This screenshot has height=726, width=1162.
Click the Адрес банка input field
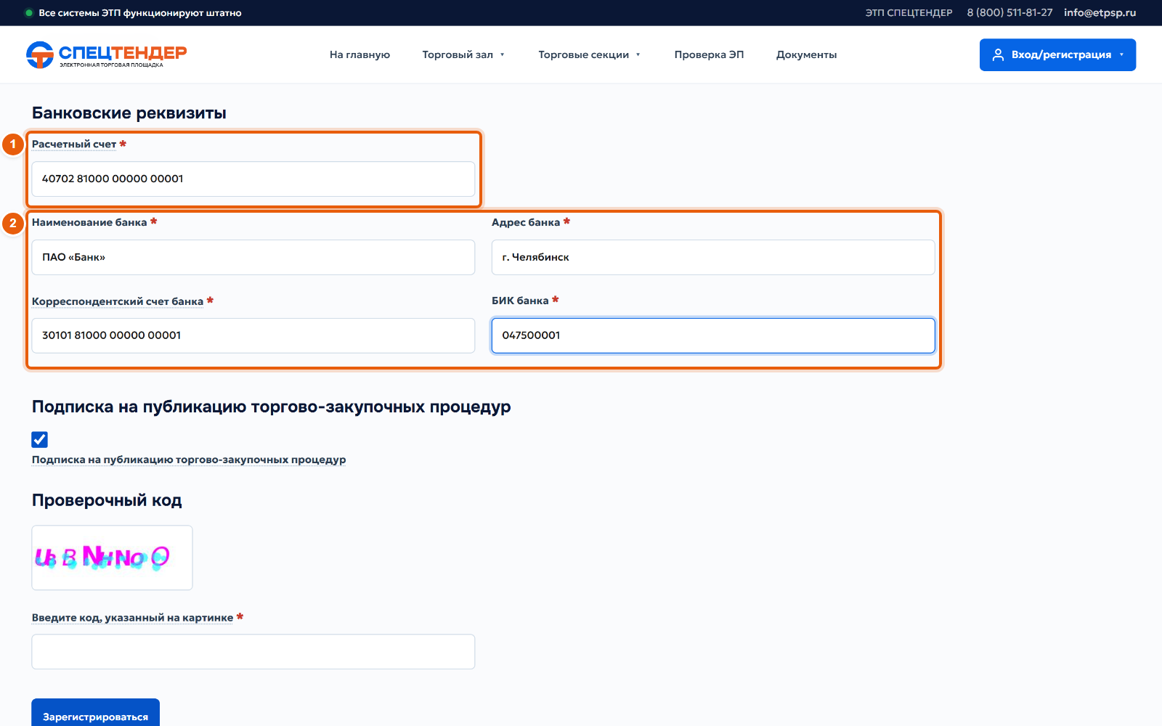click(x=713, y=257)
